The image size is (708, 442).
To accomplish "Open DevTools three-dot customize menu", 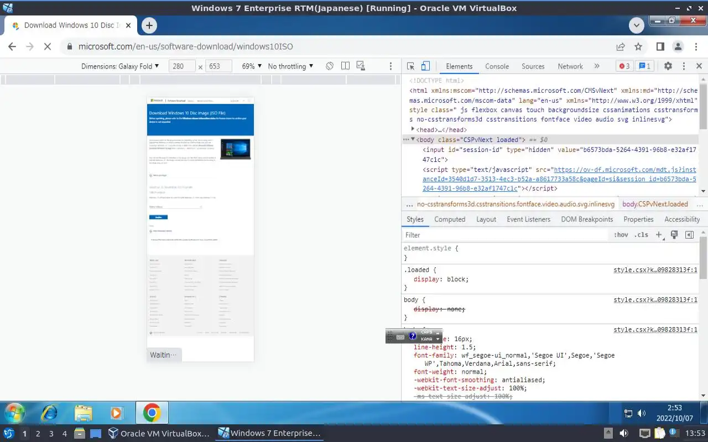I will 684,66.
